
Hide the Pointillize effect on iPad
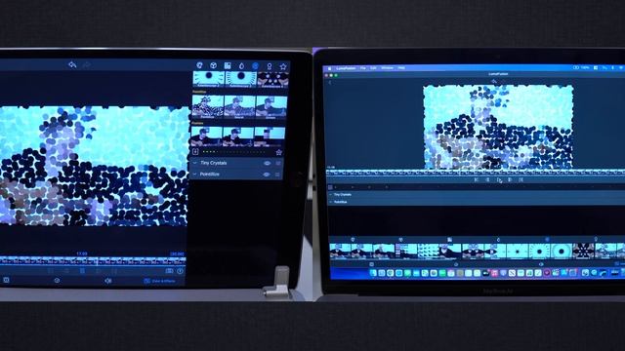point(267,175)
